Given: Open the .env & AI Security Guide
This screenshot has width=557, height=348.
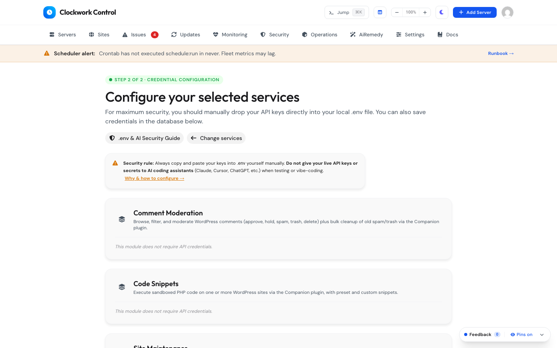Looking at the screenshot, I should [144, 138].
